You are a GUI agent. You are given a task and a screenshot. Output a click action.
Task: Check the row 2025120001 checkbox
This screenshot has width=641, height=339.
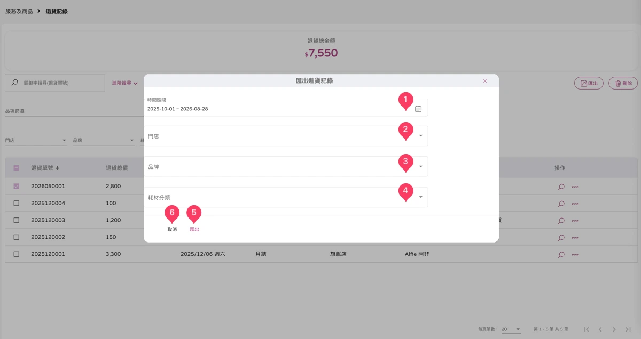(17, 254)
